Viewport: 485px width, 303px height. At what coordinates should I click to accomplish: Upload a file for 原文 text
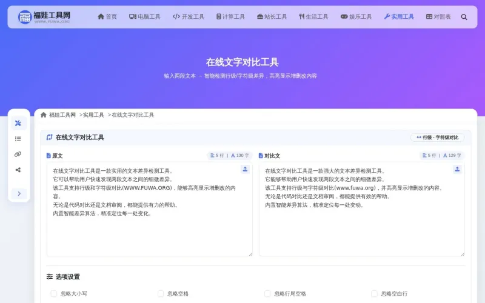pos(245,169)
